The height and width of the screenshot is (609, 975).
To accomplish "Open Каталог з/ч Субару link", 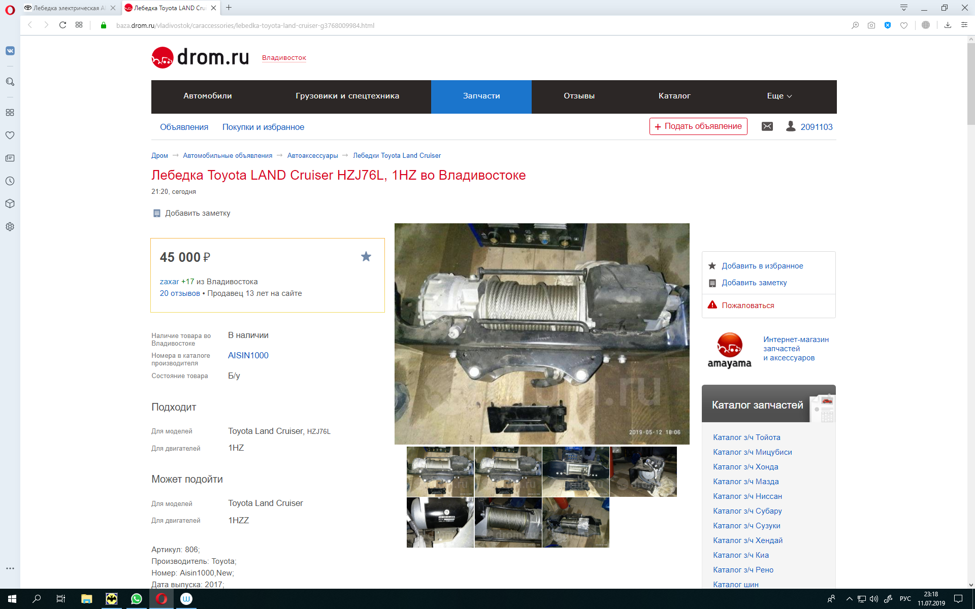I will click(747, 511).
